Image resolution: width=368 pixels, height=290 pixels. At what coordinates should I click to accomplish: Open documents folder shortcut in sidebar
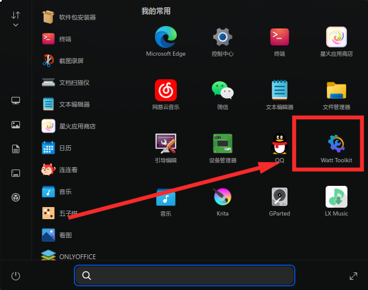click(16, 149)
